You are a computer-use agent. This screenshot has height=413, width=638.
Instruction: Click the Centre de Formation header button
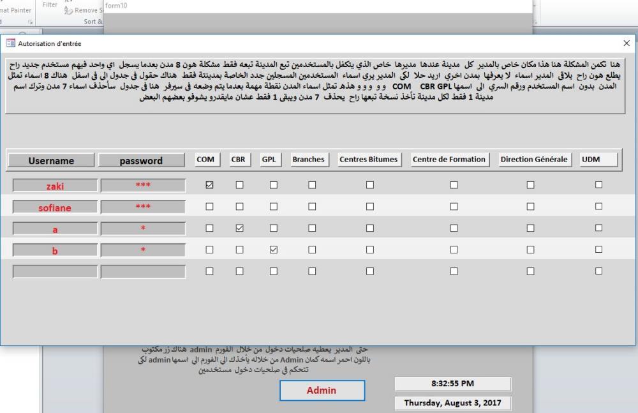click(x=449, y=160)
